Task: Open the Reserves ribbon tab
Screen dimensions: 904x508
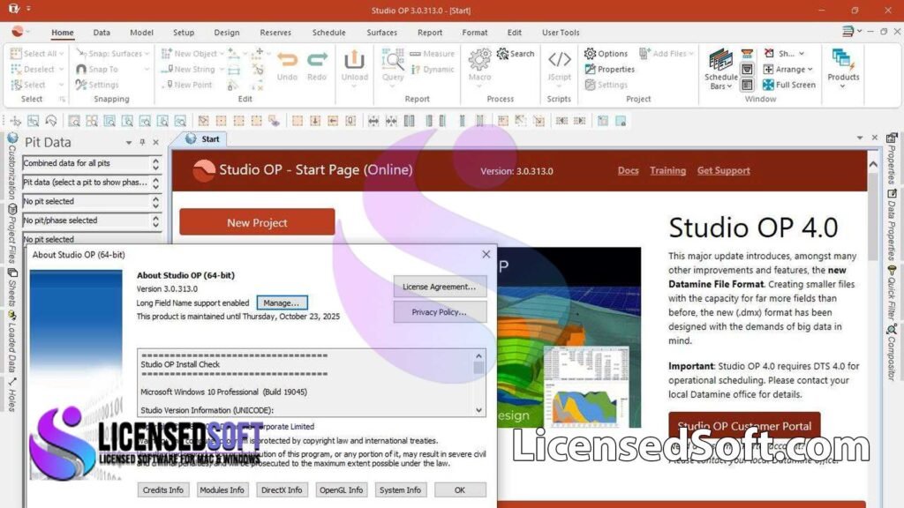Action: click(x=275, y=33)
